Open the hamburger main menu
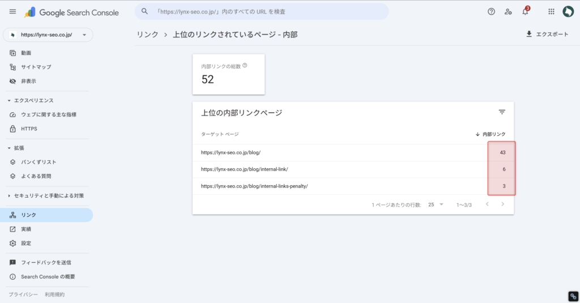580x303 pixels. pyautogui.click(x=12, y=11)
